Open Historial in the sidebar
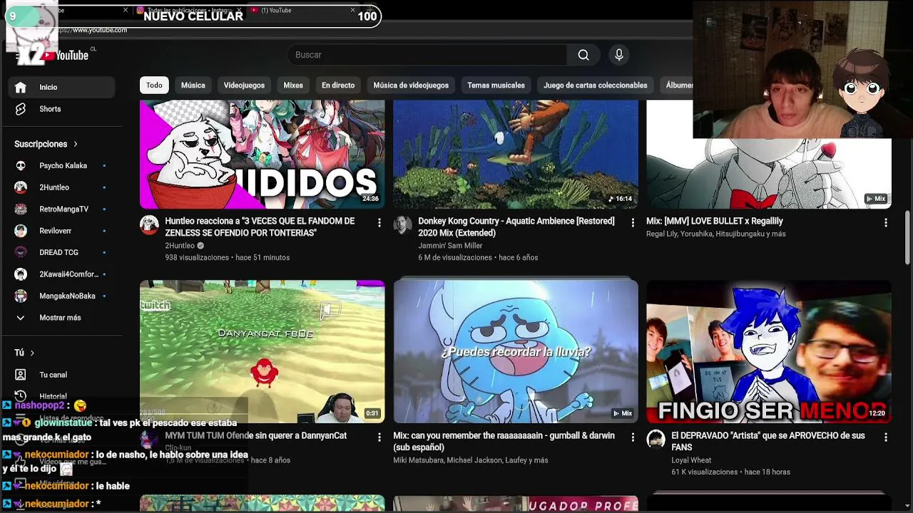913x513 pixels. point(61,396)
